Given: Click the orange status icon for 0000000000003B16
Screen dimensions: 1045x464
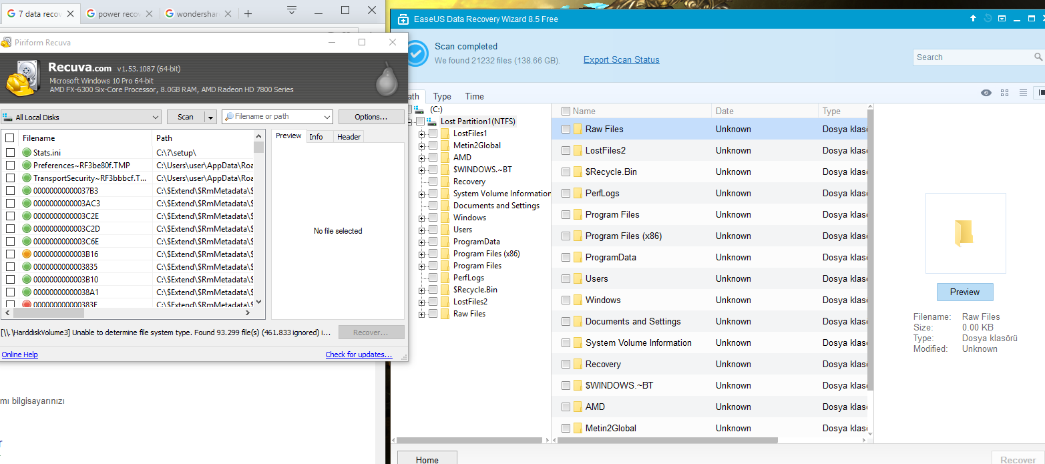Looking at the screenshot, I should [27, 254].
